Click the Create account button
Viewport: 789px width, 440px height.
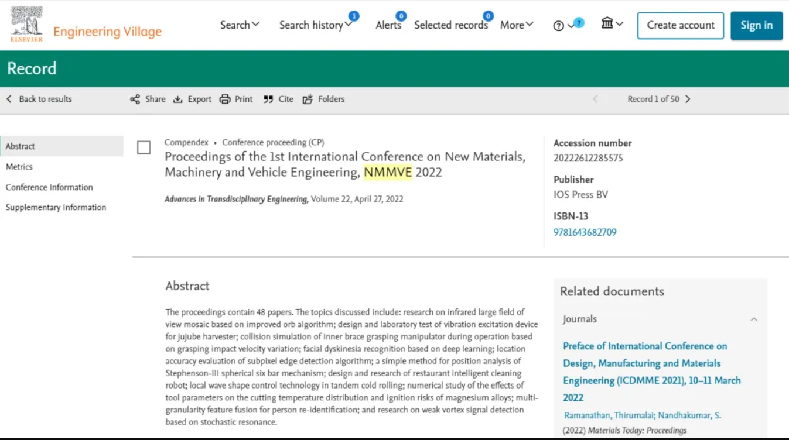click(x=680, y=26)
